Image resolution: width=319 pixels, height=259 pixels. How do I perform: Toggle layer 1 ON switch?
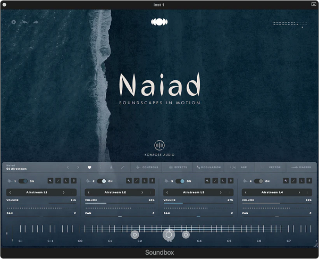[x=23, y=181]
